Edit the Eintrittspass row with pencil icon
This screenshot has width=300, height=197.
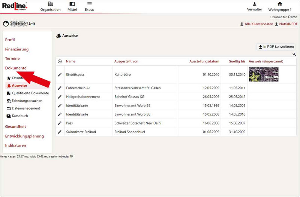tap(60, 75)
